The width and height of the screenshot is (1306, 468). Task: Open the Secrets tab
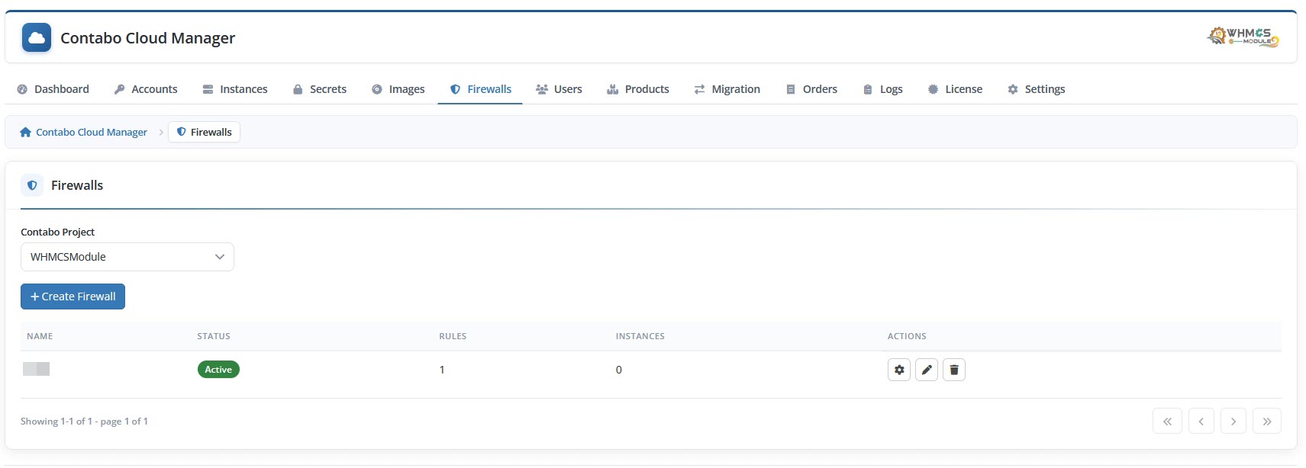[320, 89]
